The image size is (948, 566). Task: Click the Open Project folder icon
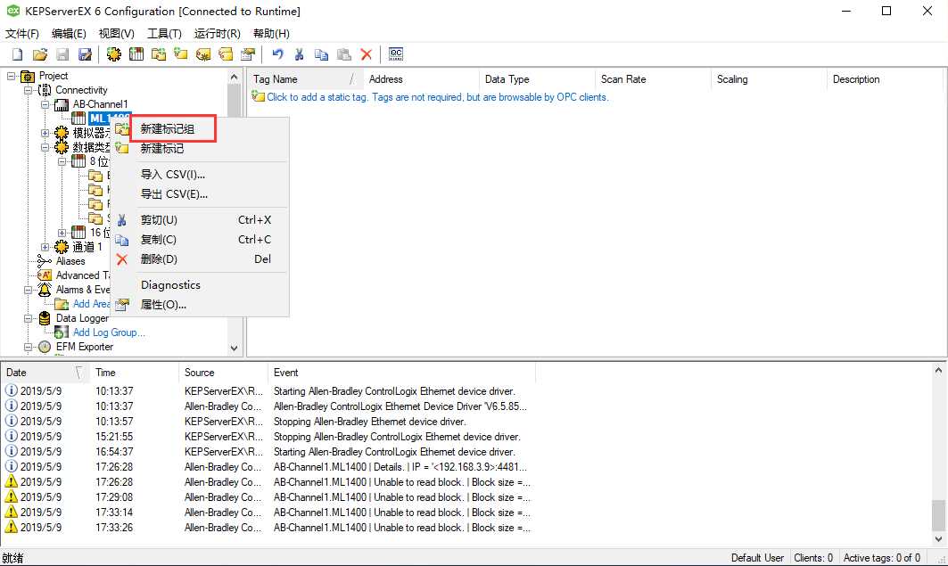click(40, 54)
